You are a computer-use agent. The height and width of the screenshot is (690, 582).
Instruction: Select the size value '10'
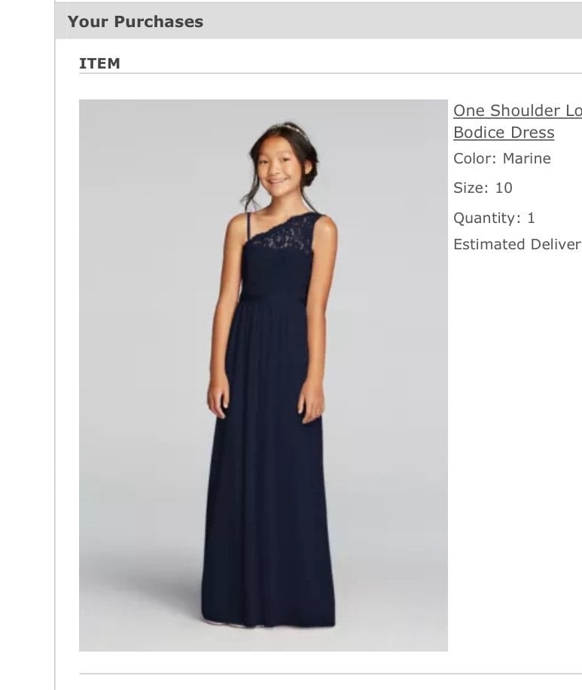(504, 188)
